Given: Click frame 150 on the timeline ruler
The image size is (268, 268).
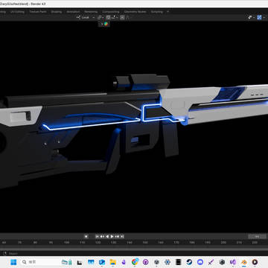Looking at the screenshot, I should (145, 243).
